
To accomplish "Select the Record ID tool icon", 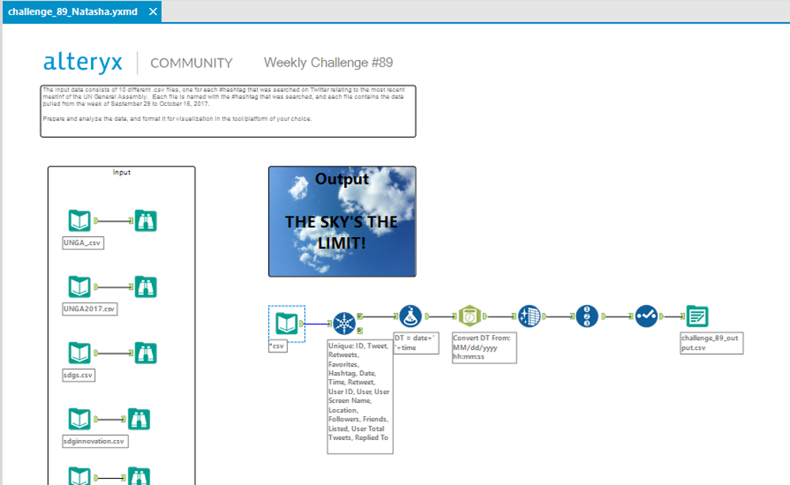I will (587, 317).
